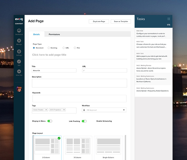Open the Add a page task
The width and height of the screenshot is (187, 160).
[154, 56]
